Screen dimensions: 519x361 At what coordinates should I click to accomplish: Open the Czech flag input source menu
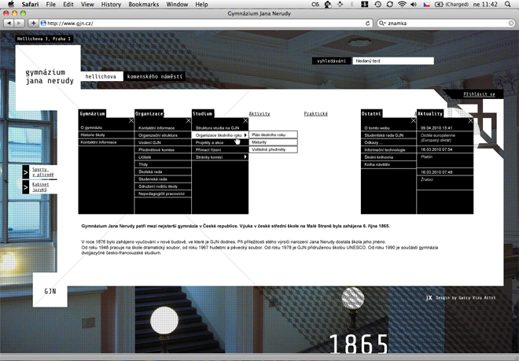[427, 4]
